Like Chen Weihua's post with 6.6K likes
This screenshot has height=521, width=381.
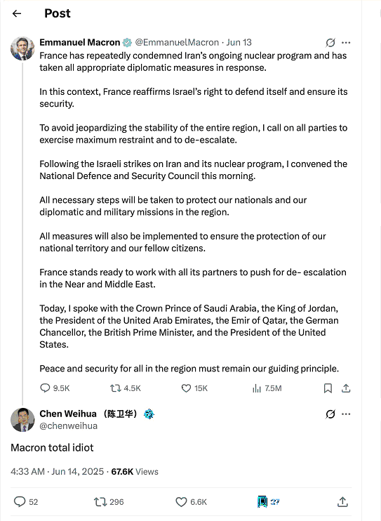click(x=192, y=502)
